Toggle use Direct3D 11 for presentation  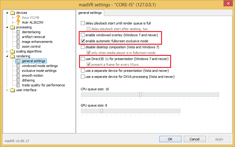tap(83, 59)
